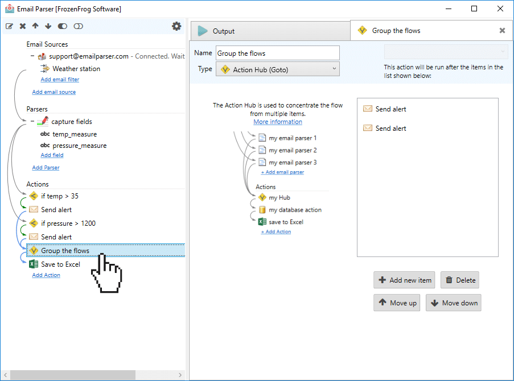Click the Name input field
This screenshot has height=381, width=514.
pyautogui.click(x=278, y=53)
